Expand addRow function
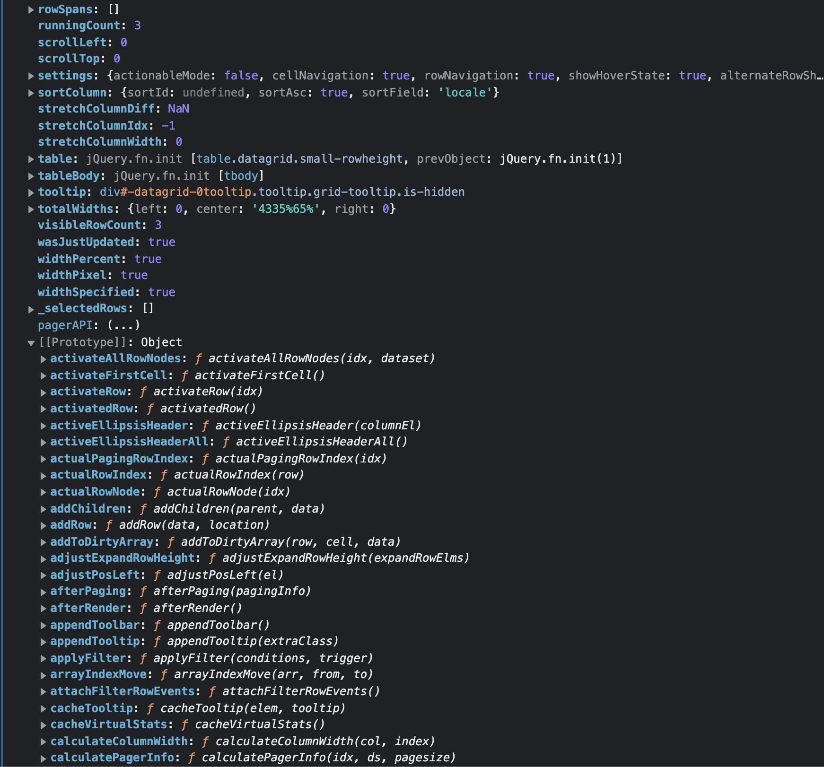Viewport: 824px width, 767px height. (44, 525)
